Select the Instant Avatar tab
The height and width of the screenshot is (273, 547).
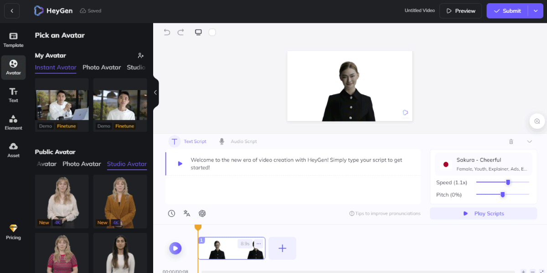tap(56, 67)
